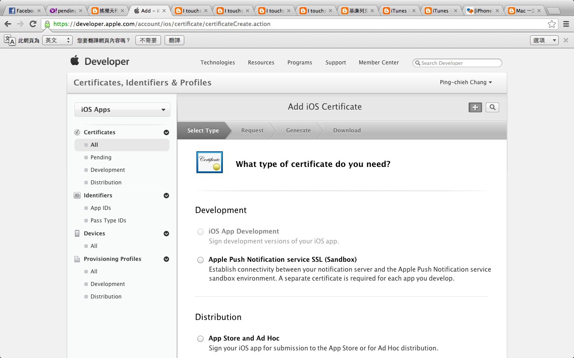Open the page language 英文 dropdown
The height and width of the screenshot is (358, 574).
[57, 40]
